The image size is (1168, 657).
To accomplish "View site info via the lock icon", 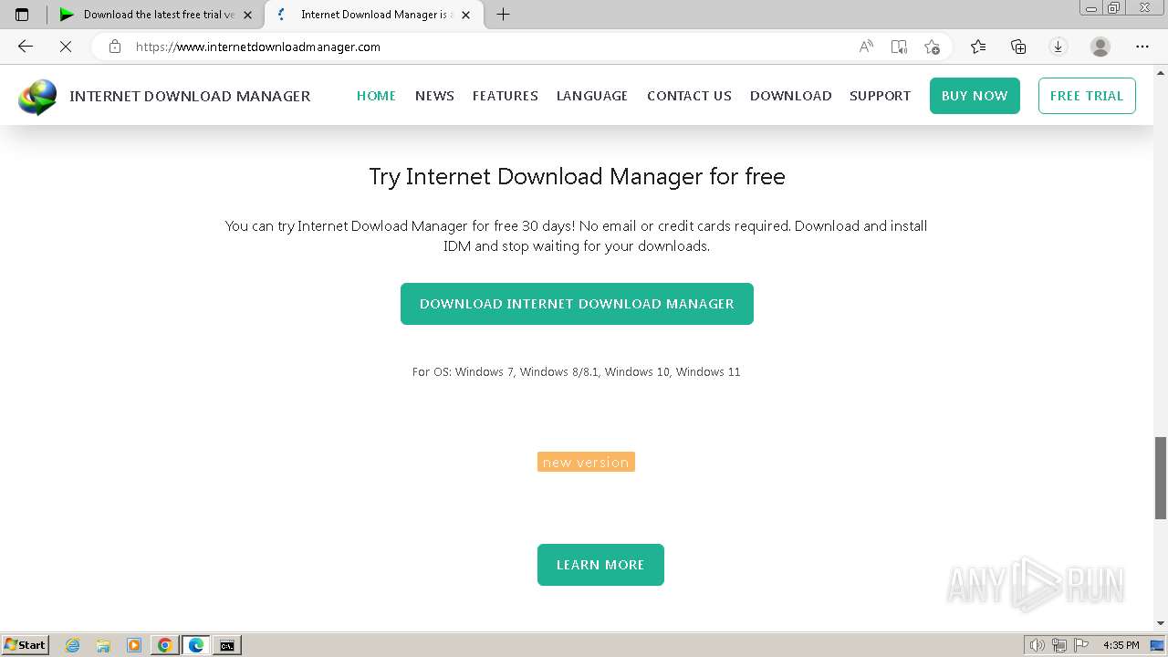I will [x=115, y=47].
